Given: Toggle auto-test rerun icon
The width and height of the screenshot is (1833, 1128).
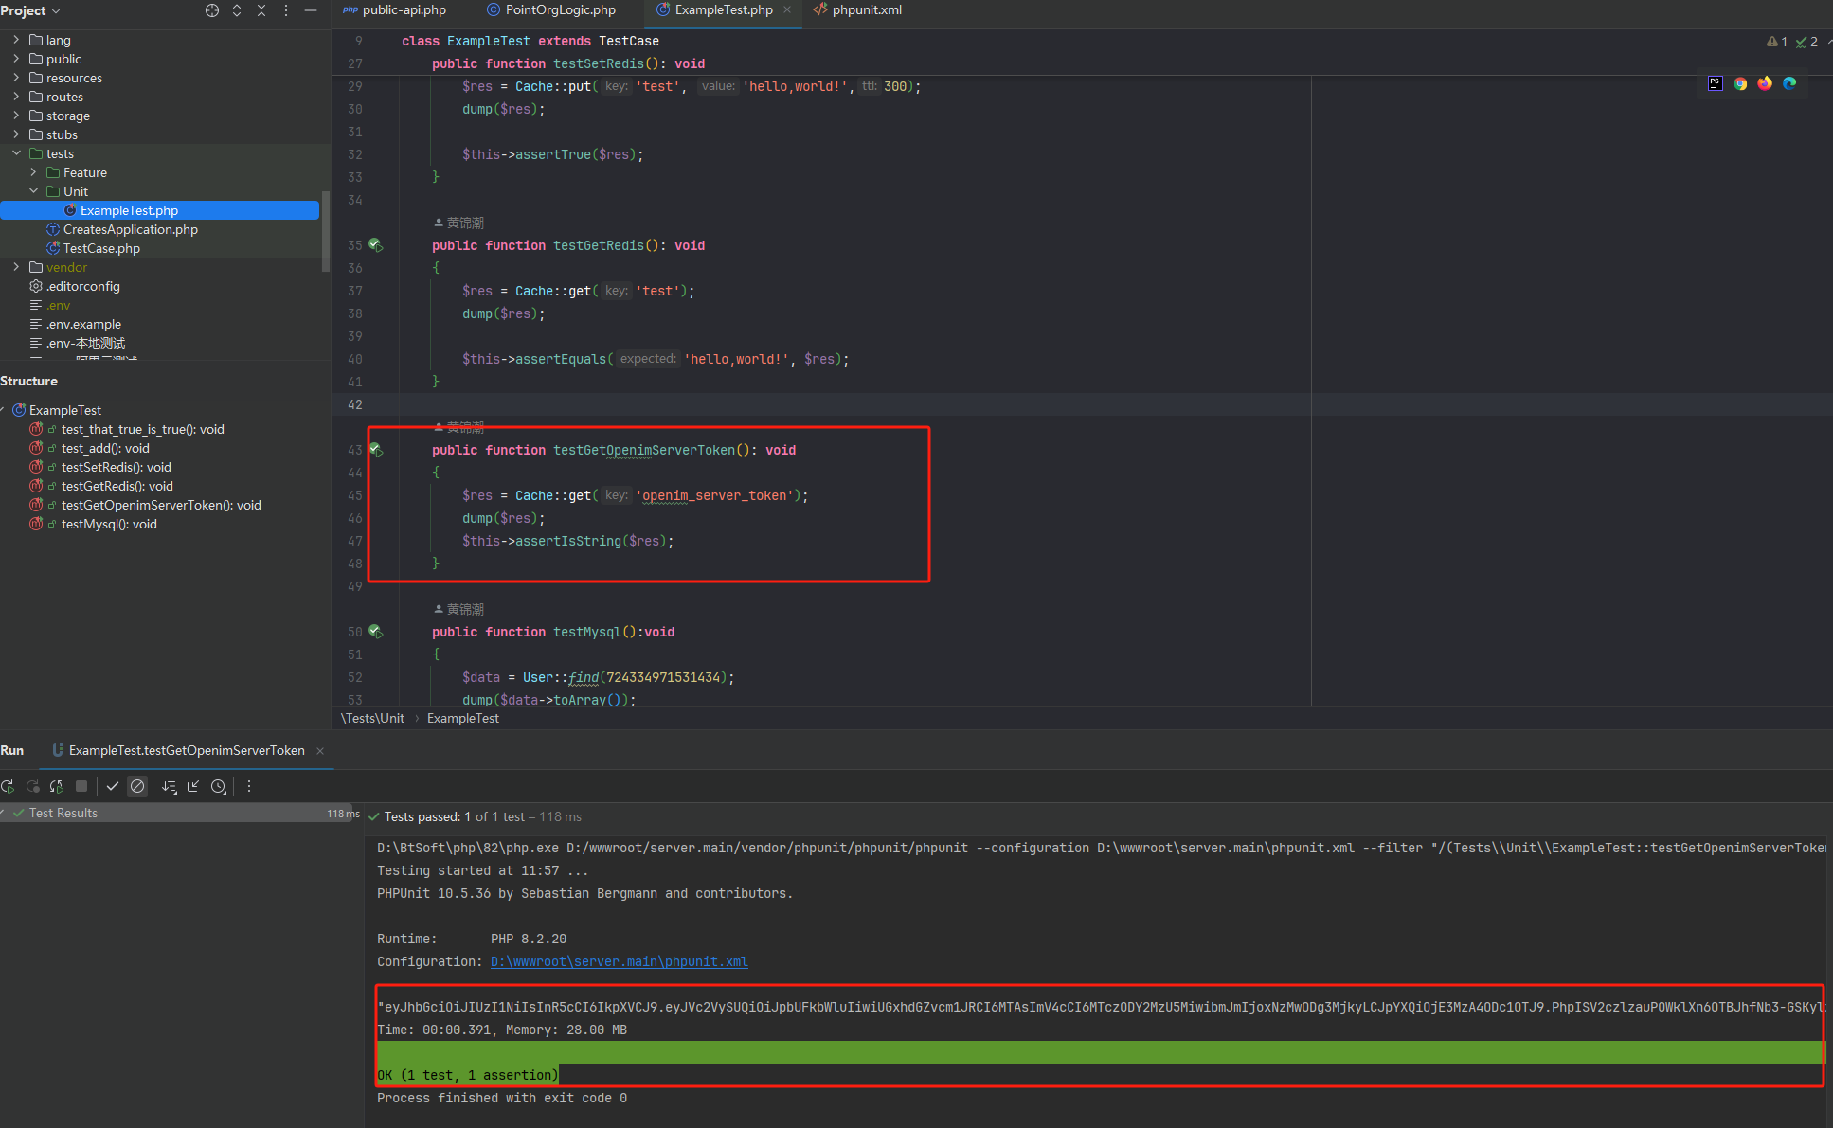Looking at the screenshot, I should click(x=57, y=786).
